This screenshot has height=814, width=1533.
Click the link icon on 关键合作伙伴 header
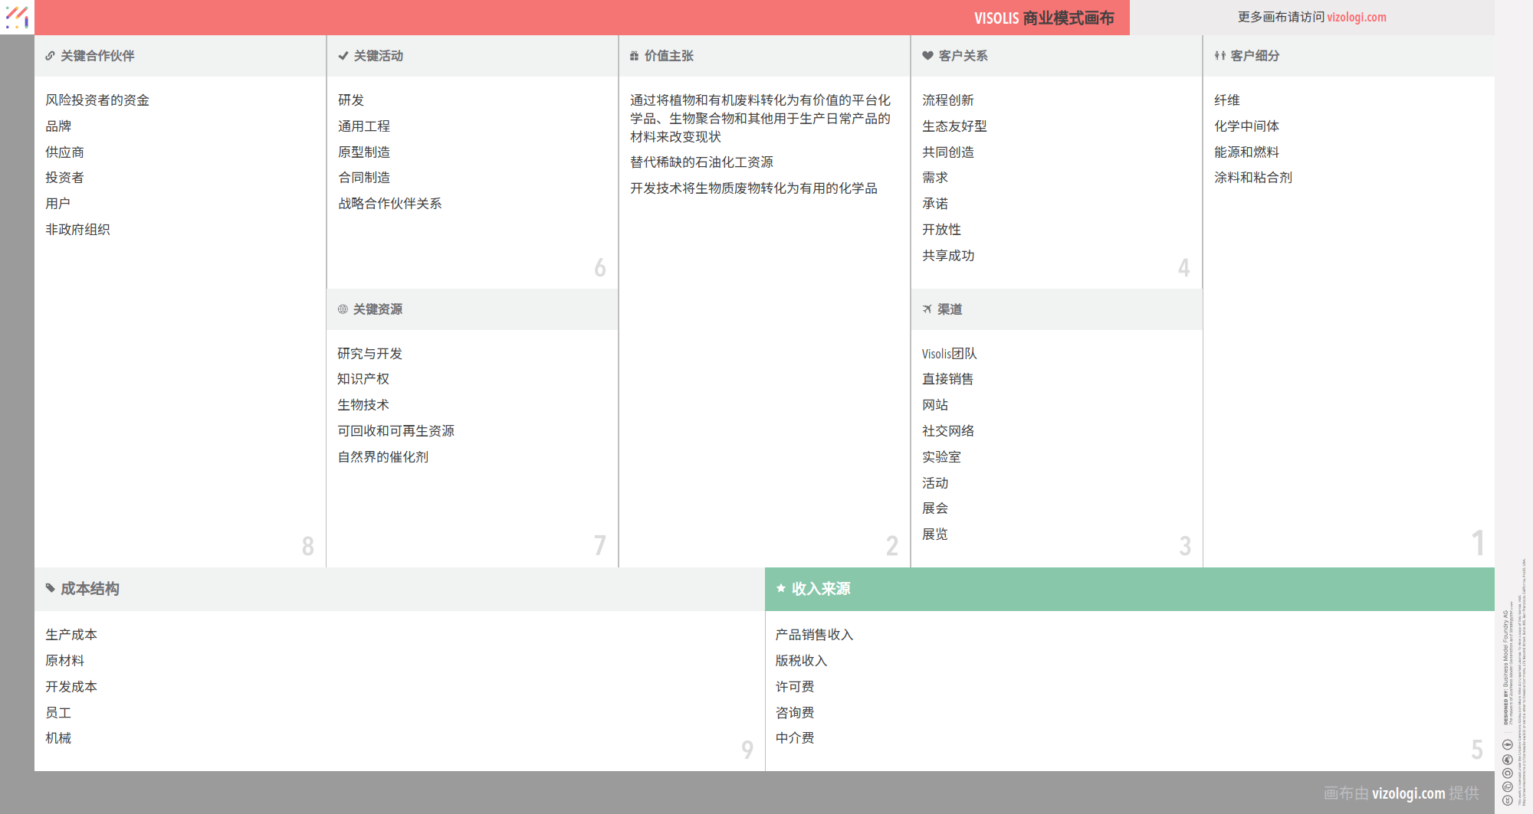[x=51, y=55]
